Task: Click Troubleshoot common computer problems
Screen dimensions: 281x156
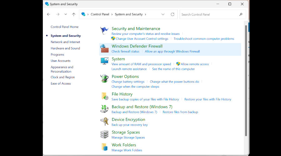Action: coord(204,39)
